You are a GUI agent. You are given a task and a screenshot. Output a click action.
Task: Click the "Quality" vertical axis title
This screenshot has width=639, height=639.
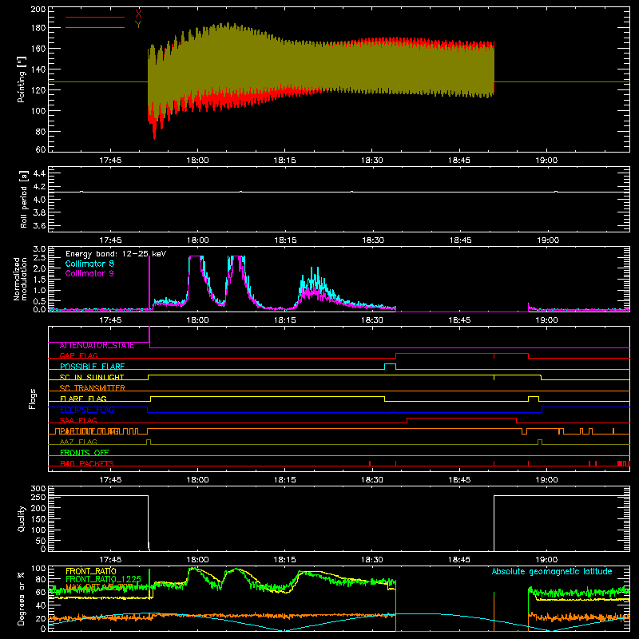[x=22, y=519]
